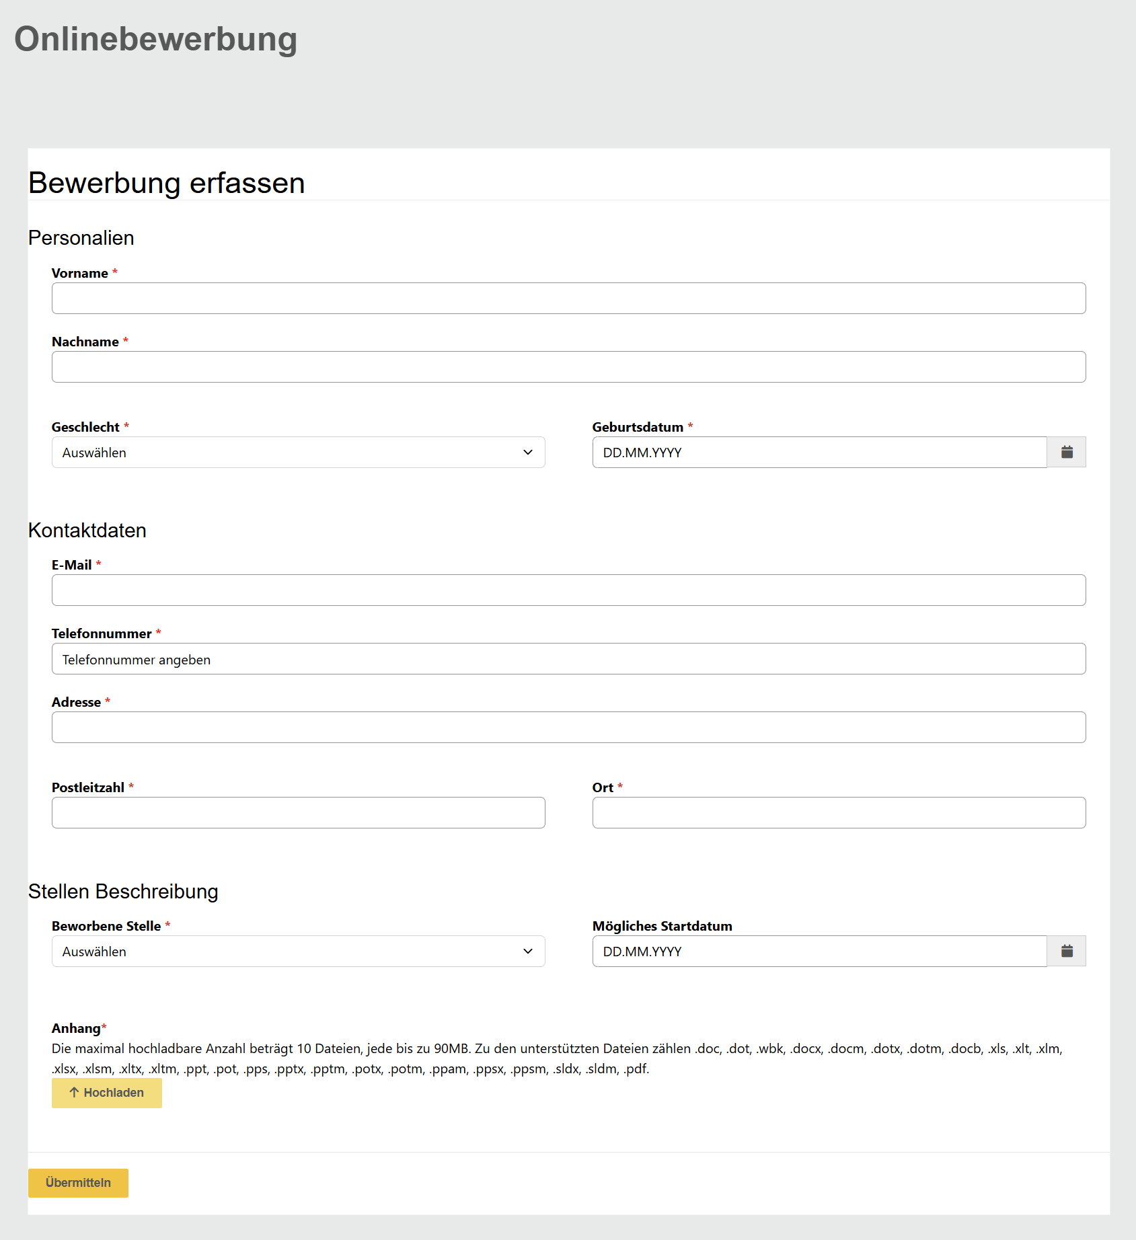Expand the Beworbene Stelle dropdown
Screen dimensions: 1136x1240
tap(298, 952)
